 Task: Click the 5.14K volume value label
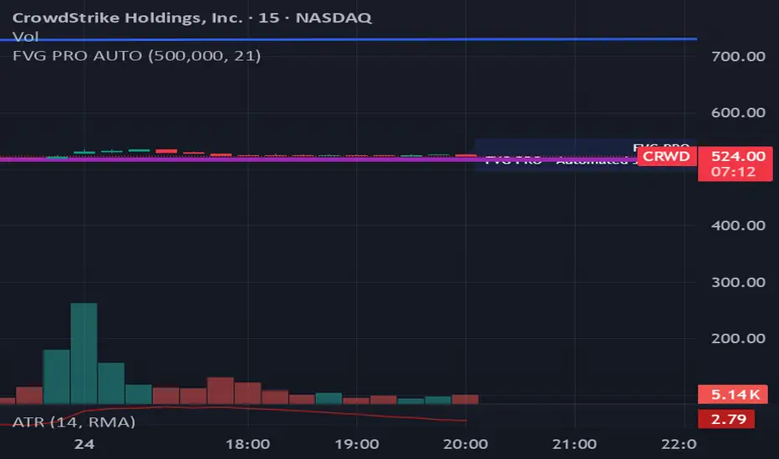(735, 395)
